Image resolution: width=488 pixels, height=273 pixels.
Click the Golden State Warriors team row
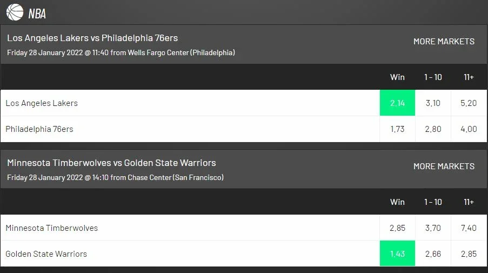[x=190, y=254]
